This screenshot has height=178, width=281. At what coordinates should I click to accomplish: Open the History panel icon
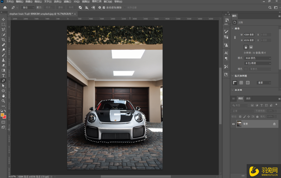227,20
